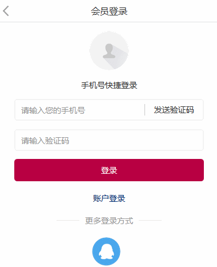Click the 发送验证码 send code button
The image size is (217, 267).
[174, 110]
